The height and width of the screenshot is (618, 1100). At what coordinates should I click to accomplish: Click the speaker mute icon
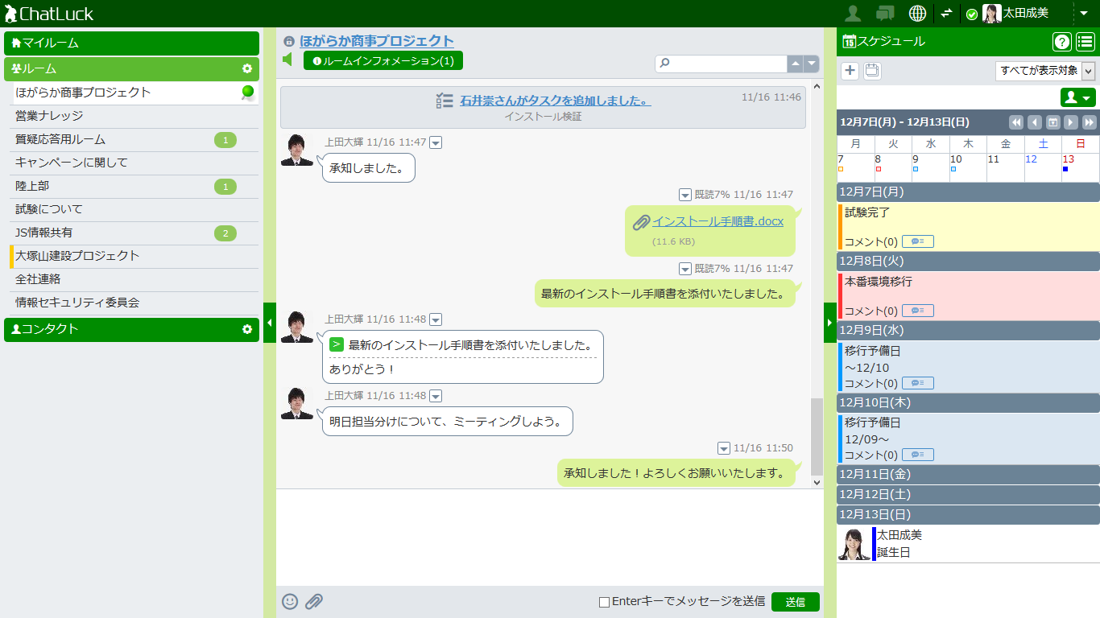[x=287, y=60]
